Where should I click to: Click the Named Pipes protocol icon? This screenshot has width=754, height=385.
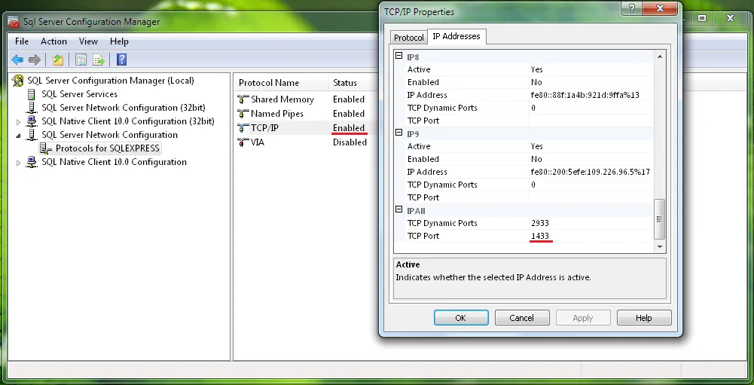(243, 114)
